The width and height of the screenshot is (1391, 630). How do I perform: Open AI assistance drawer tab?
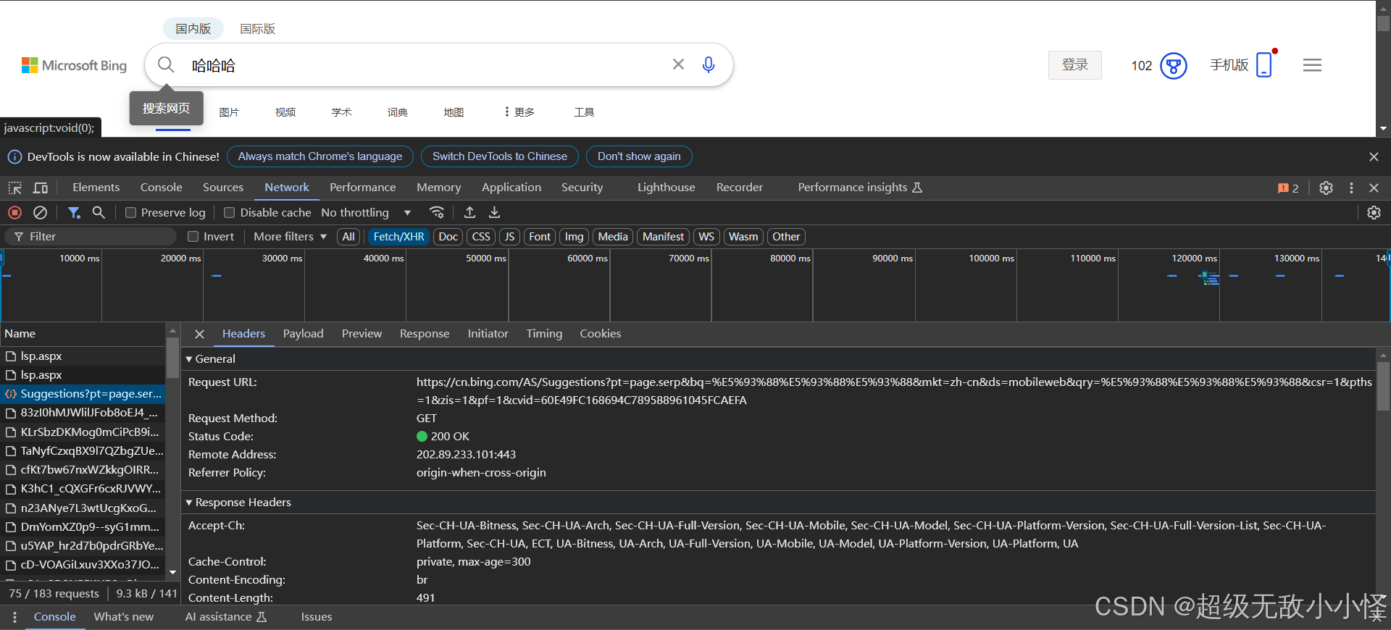[x=226, y=617]
